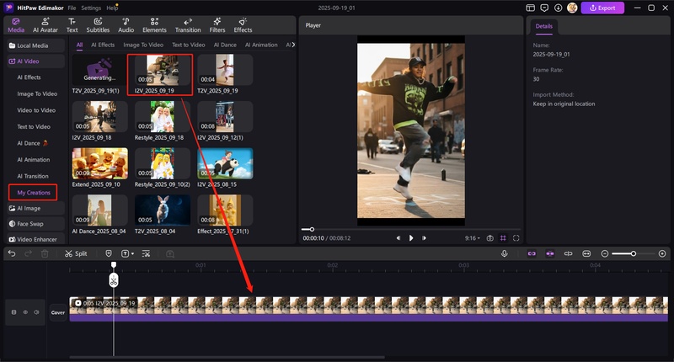
Task: Open the feedback message icon
Action: pyautogui.click(x=544, y=8)
